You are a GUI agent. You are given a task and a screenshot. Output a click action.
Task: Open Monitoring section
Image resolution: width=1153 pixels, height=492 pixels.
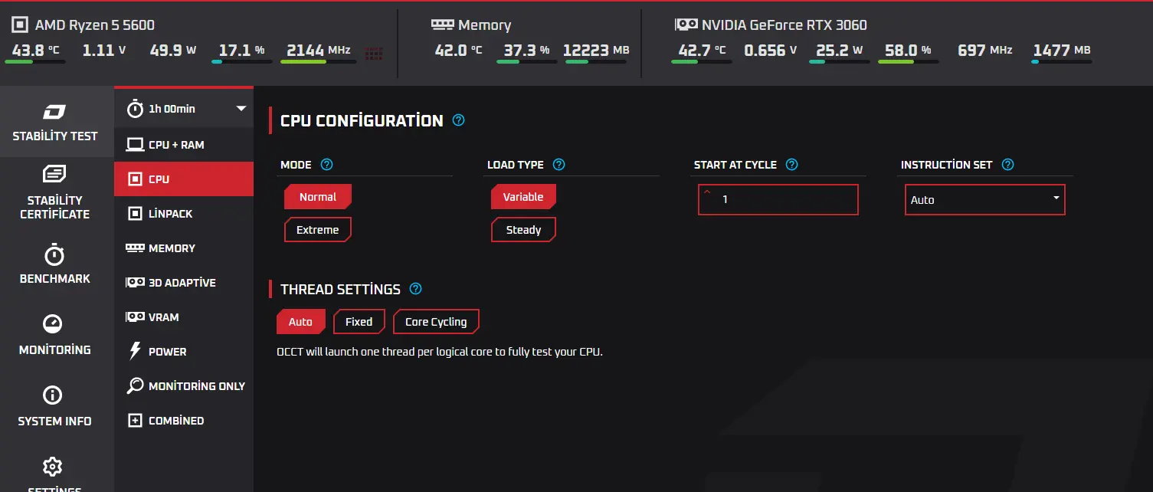click(54, 335)
